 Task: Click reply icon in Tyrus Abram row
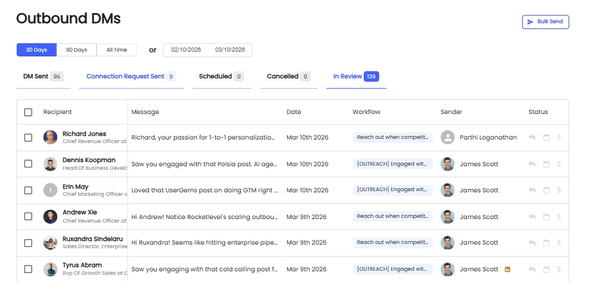click(532, 269)
